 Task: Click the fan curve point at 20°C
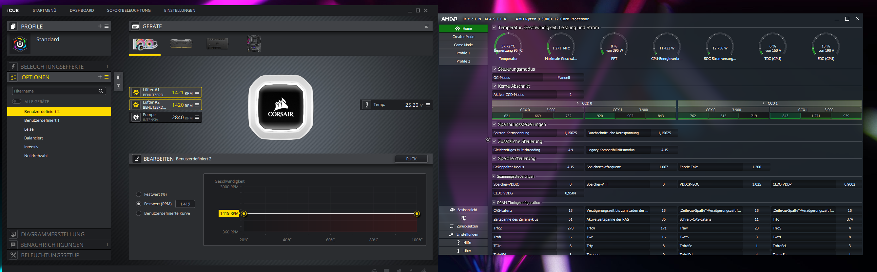[x=244, y=213]
